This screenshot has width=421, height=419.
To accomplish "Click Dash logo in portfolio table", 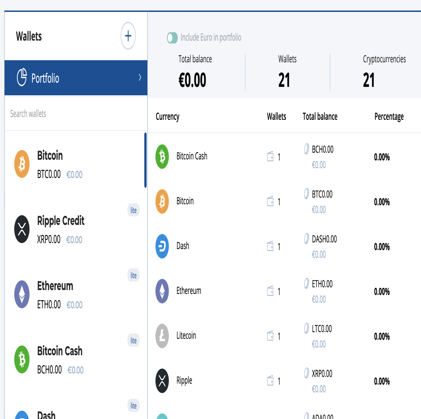I will coord(162,246).
